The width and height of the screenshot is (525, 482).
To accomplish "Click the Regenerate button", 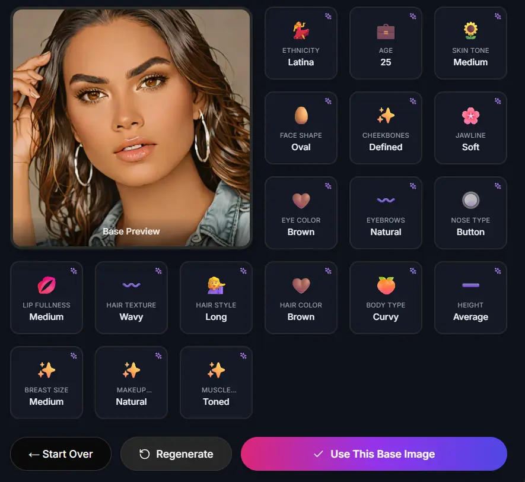I will [x=176, y=454].
